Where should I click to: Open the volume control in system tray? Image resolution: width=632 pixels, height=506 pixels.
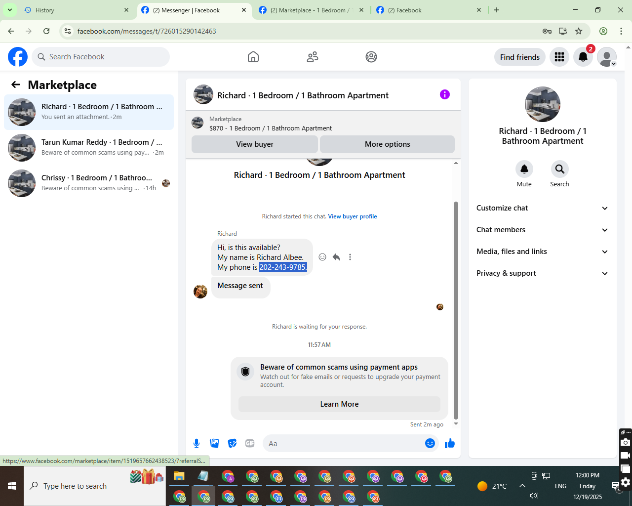coord(534,496)
